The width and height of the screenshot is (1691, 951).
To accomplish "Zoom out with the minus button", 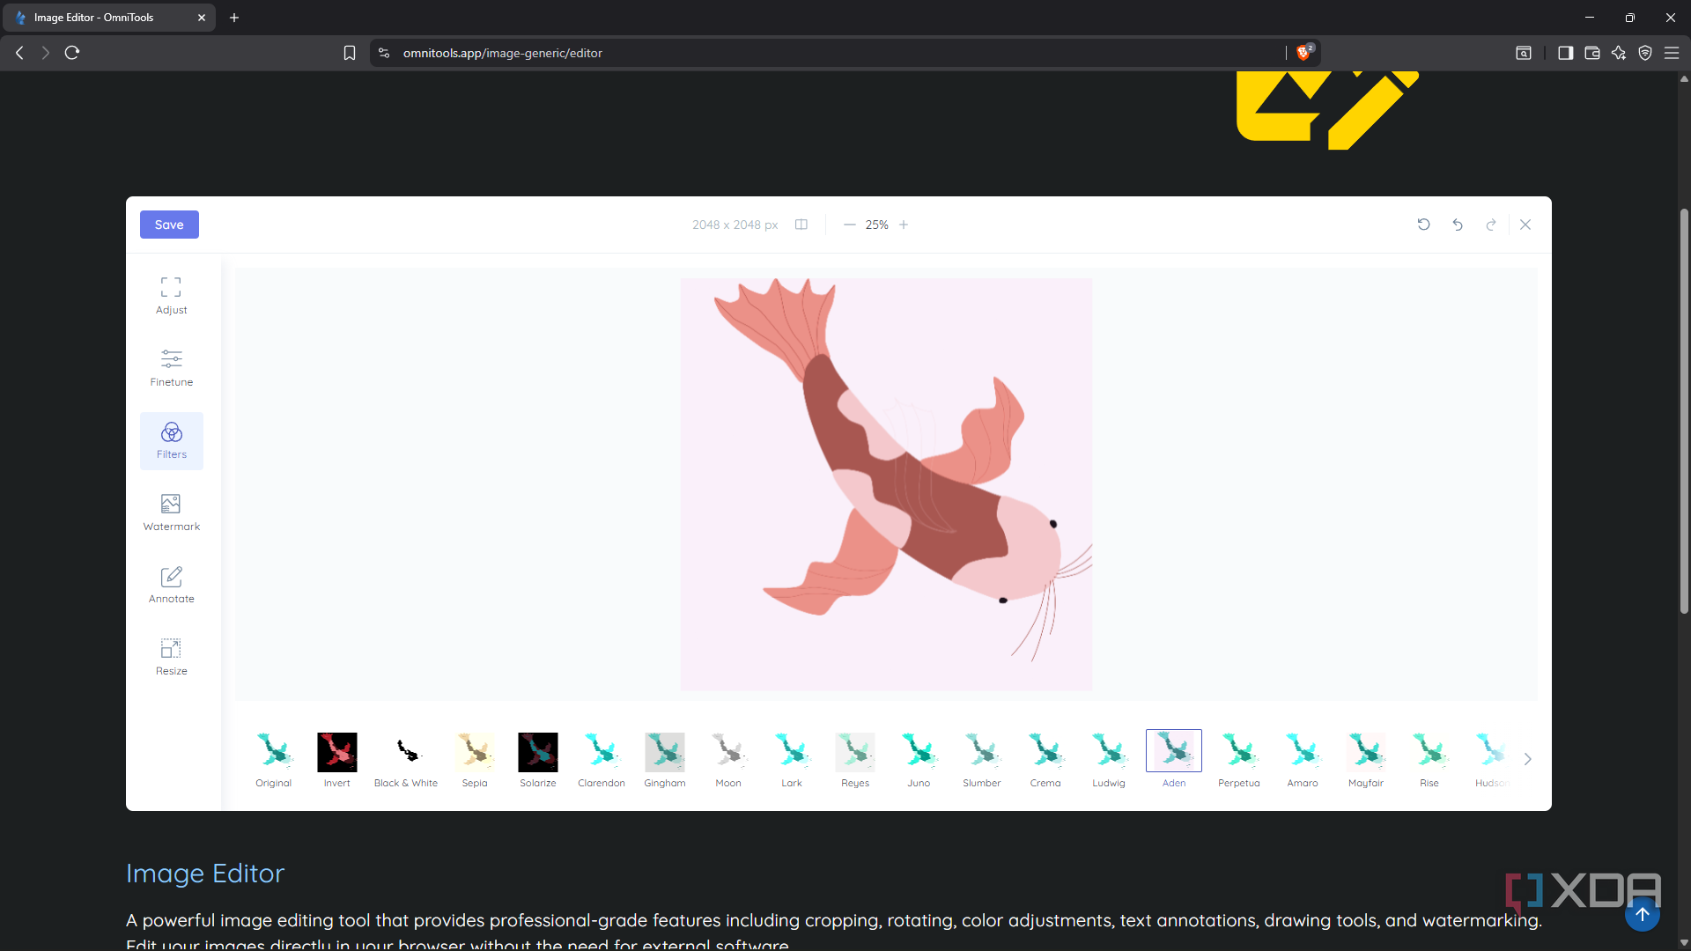I will [849, 225].
